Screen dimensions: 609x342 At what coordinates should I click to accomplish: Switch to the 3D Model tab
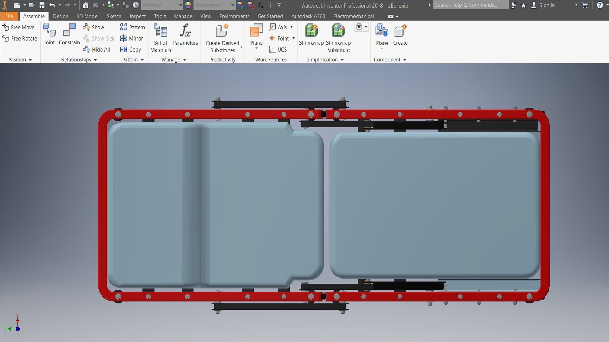[x=87, y=16]
